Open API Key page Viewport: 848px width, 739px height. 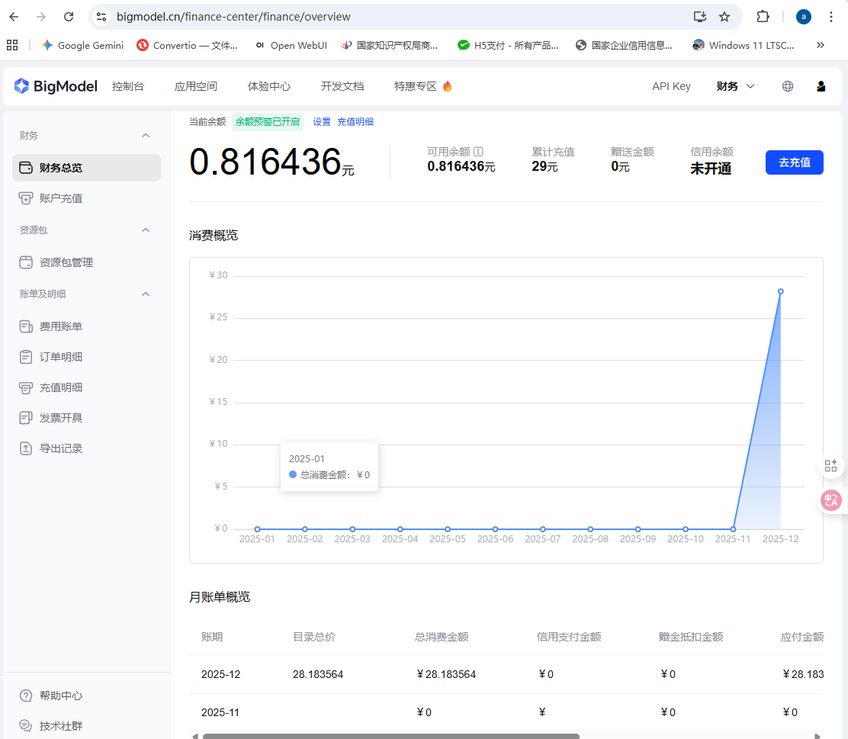pos(671,86)
